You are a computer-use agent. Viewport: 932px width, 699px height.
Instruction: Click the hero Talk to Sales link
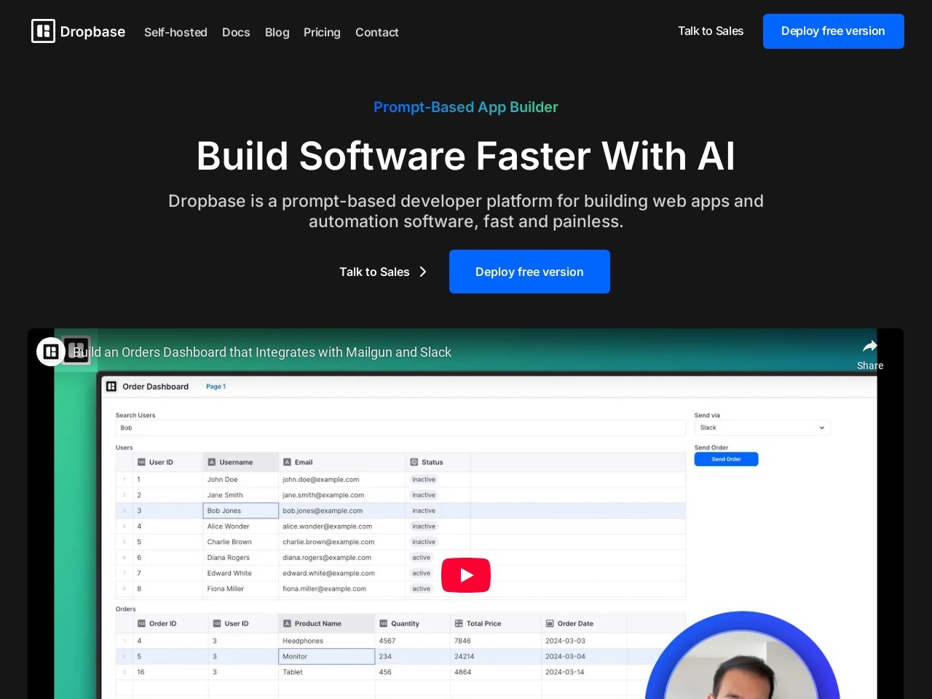[374, 272]
